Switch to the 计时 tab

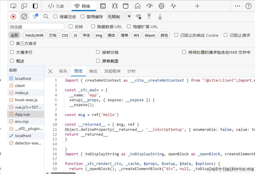pos(131,71)
